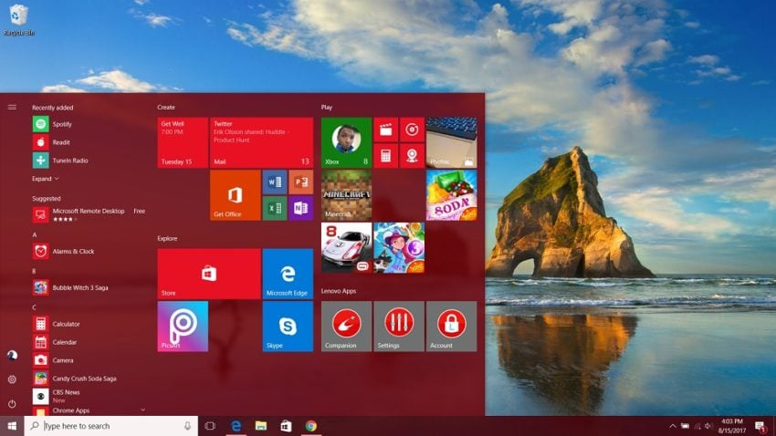Open Chrome from the taskbar

pyautogui.click(x=310, y=426)
